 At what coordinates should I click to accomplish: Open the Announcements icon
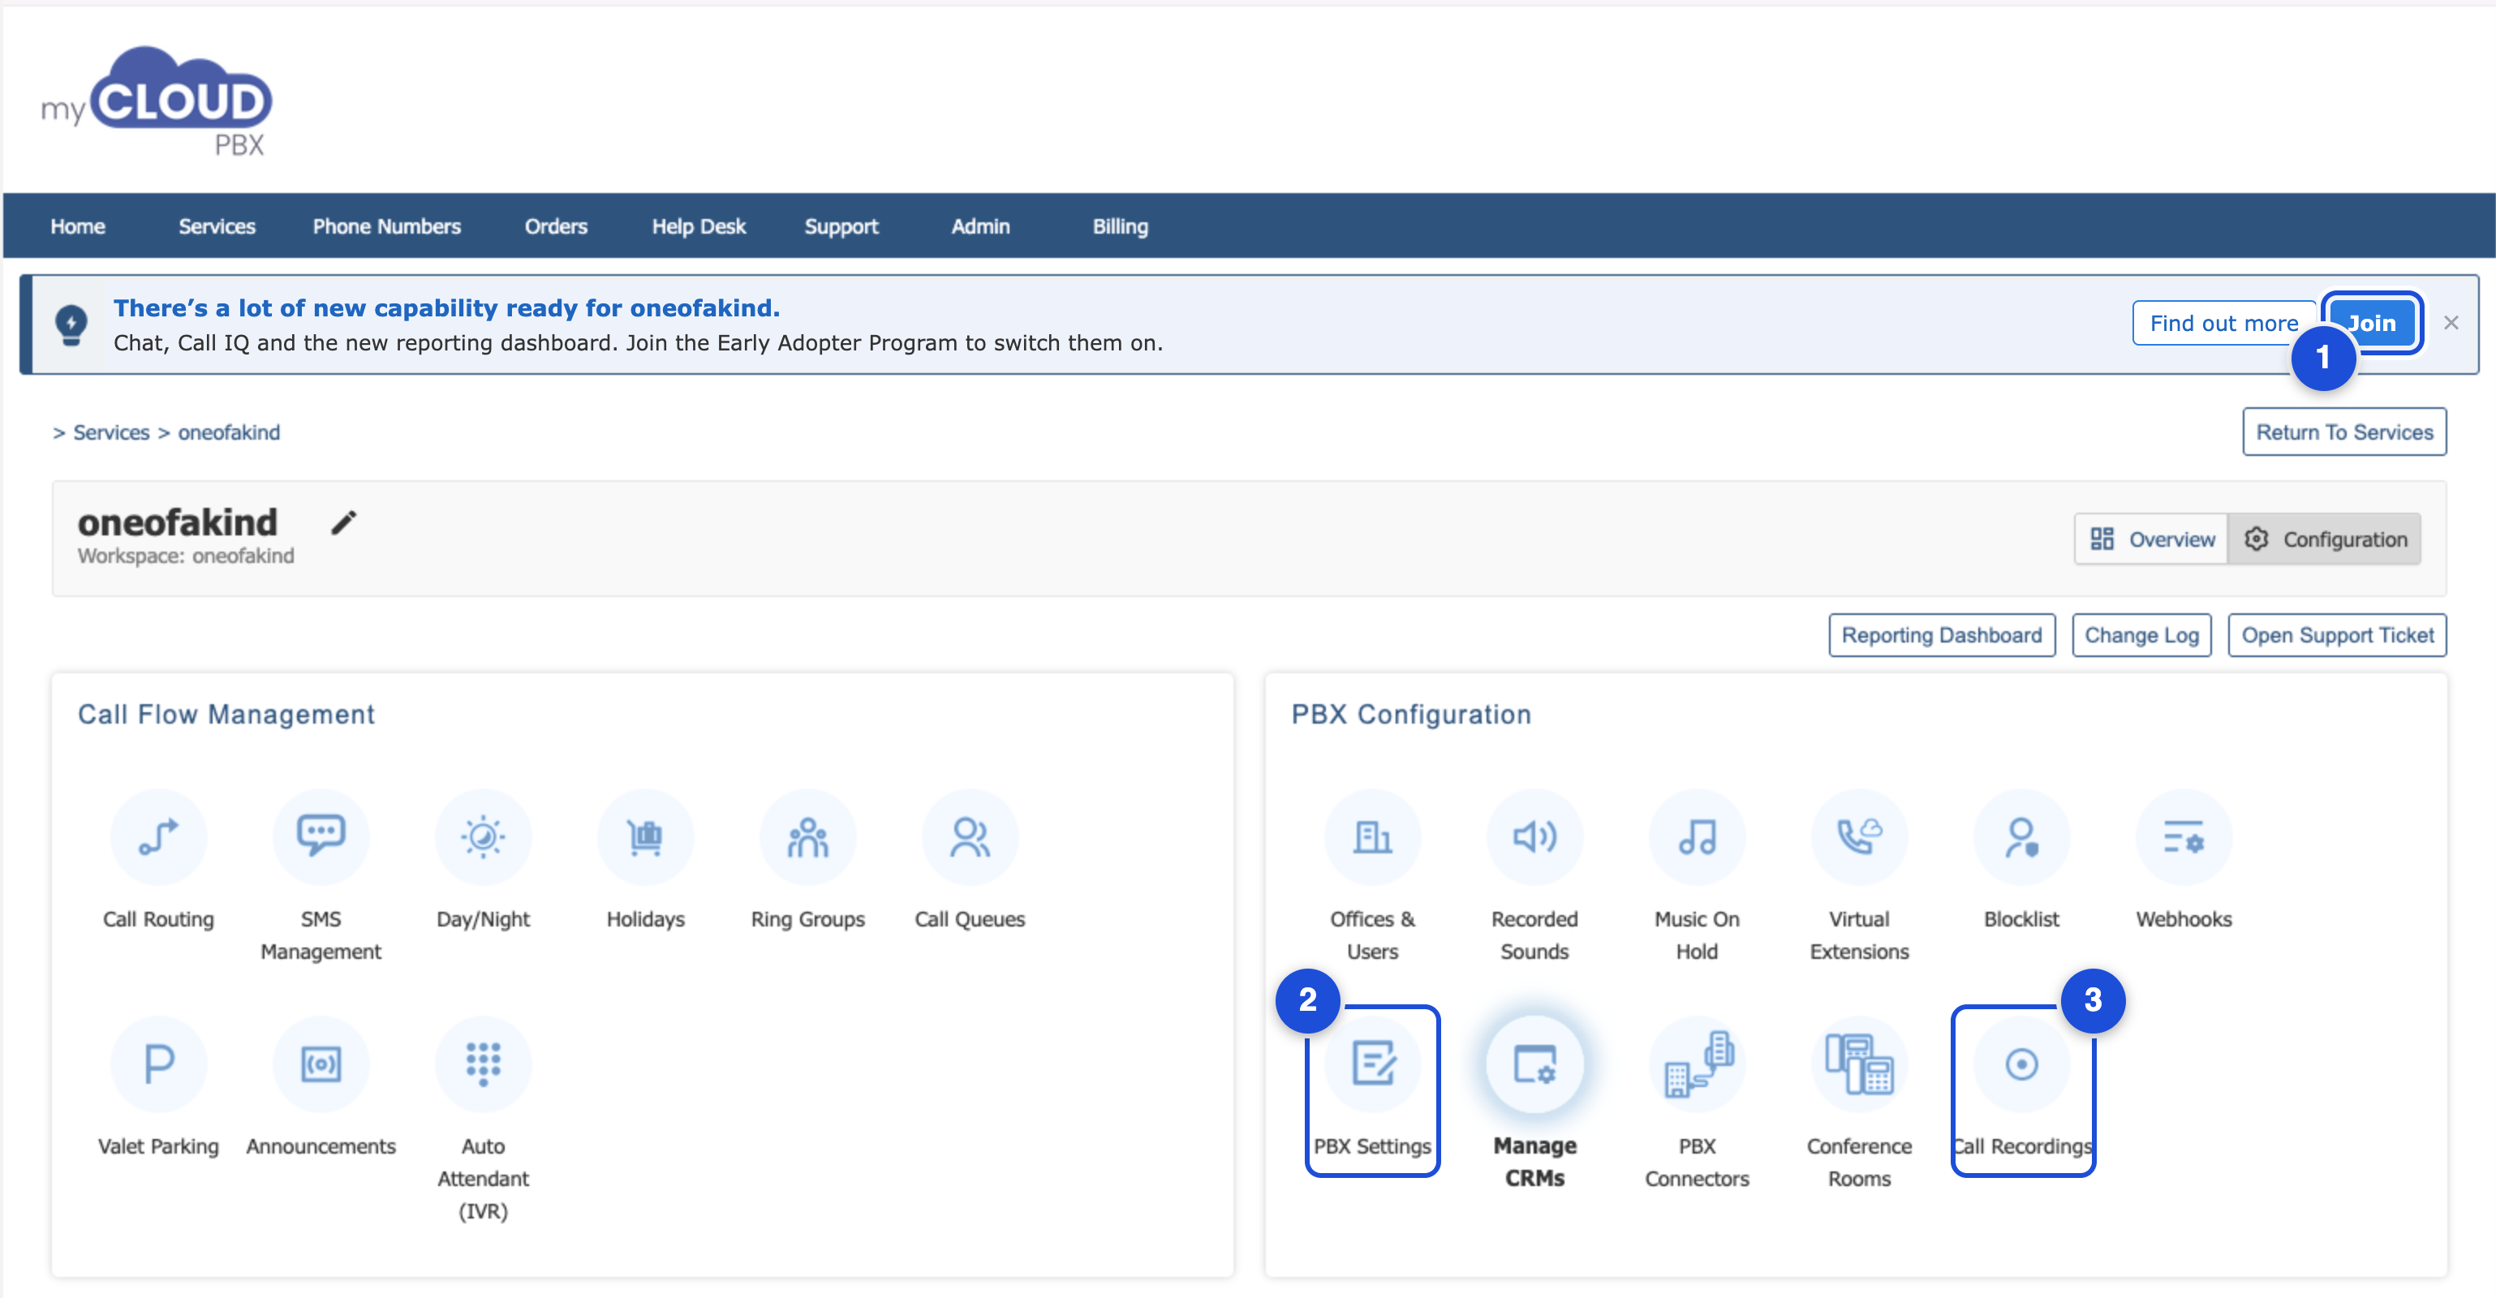click(321, 1064)
